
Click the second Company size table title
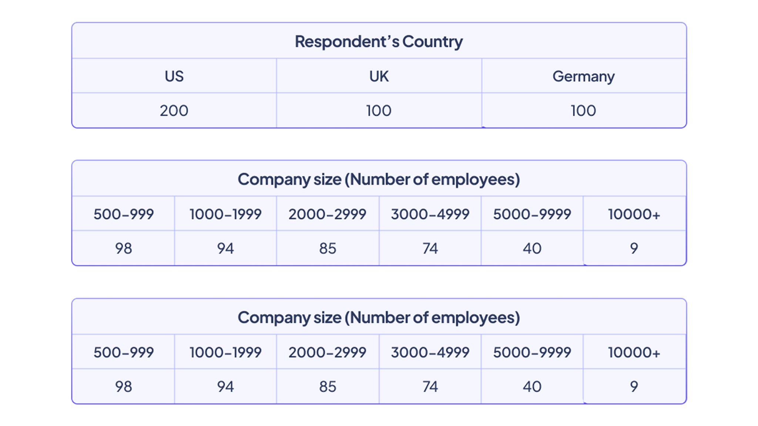click(x=379, y=317)
